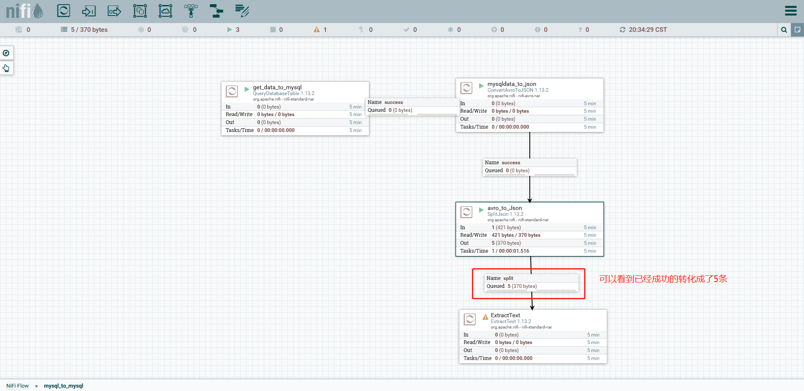Select success connection from get_data_to_mysql
The height and width of the screenshot is (391, 804).
pos(412,106)
